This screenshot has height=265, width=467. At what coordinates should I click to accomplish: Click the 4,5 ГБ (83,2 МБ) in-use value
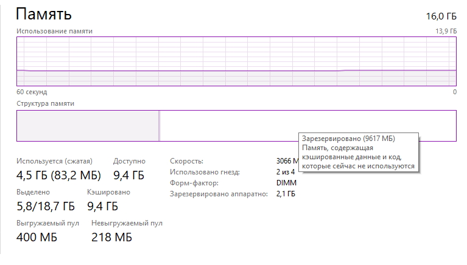[58, 176]
